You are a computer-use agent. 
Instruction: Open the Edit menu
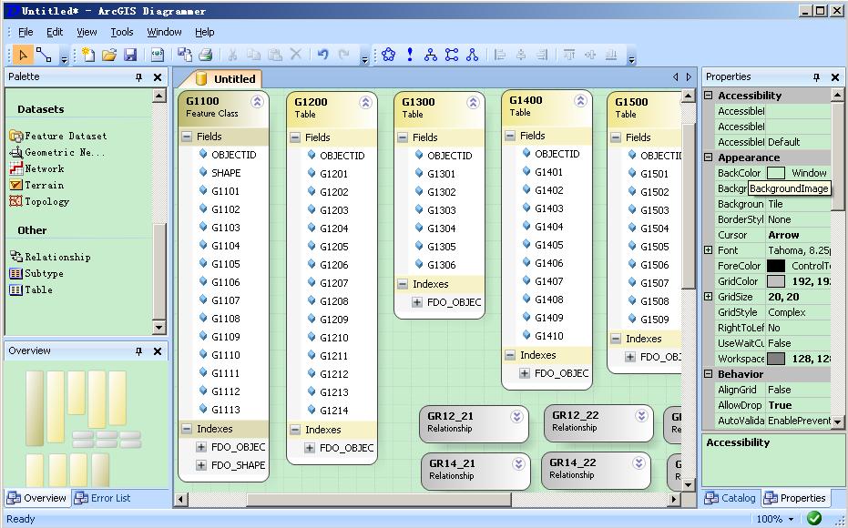click(55, 33)
